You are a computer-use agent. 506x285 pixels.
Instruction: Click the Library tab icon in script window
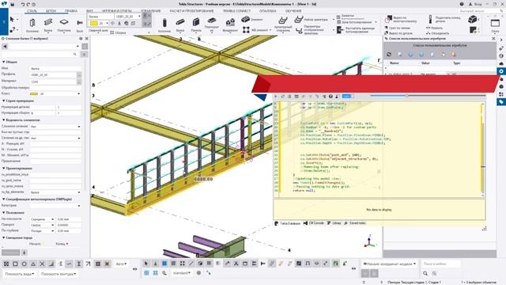pos(329,223)
